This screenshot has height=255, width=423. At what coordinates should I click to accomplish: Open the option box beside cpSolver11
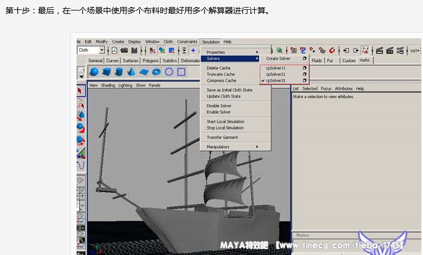click(x=304, y=68)
